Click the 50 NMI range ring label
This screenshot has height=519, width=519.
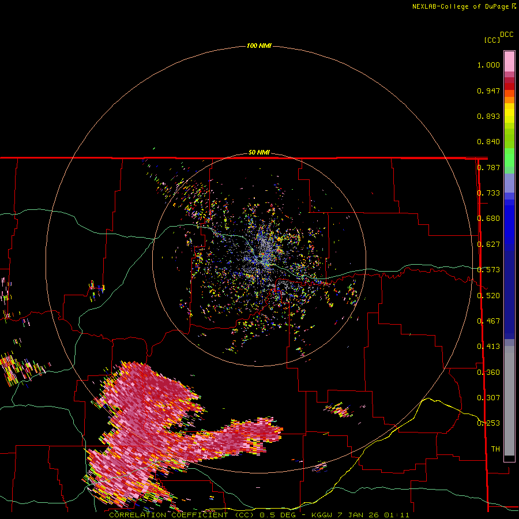point(259,152)
